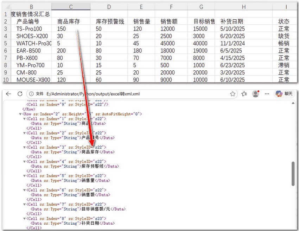Click cell containing YM-Pro700
Image resolution: width=299 pixels, height=231 pixels.
[31, 65]
